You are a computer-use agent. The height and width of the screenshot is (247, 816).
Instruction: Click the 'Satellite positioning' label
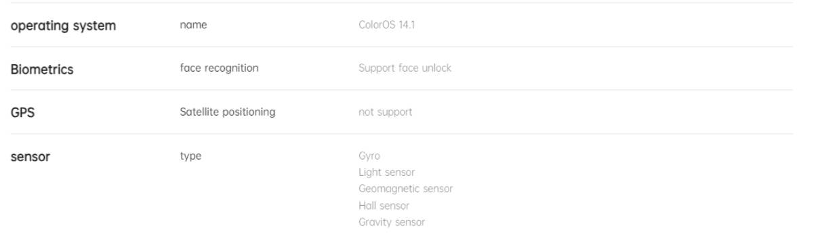click(227, 112)
